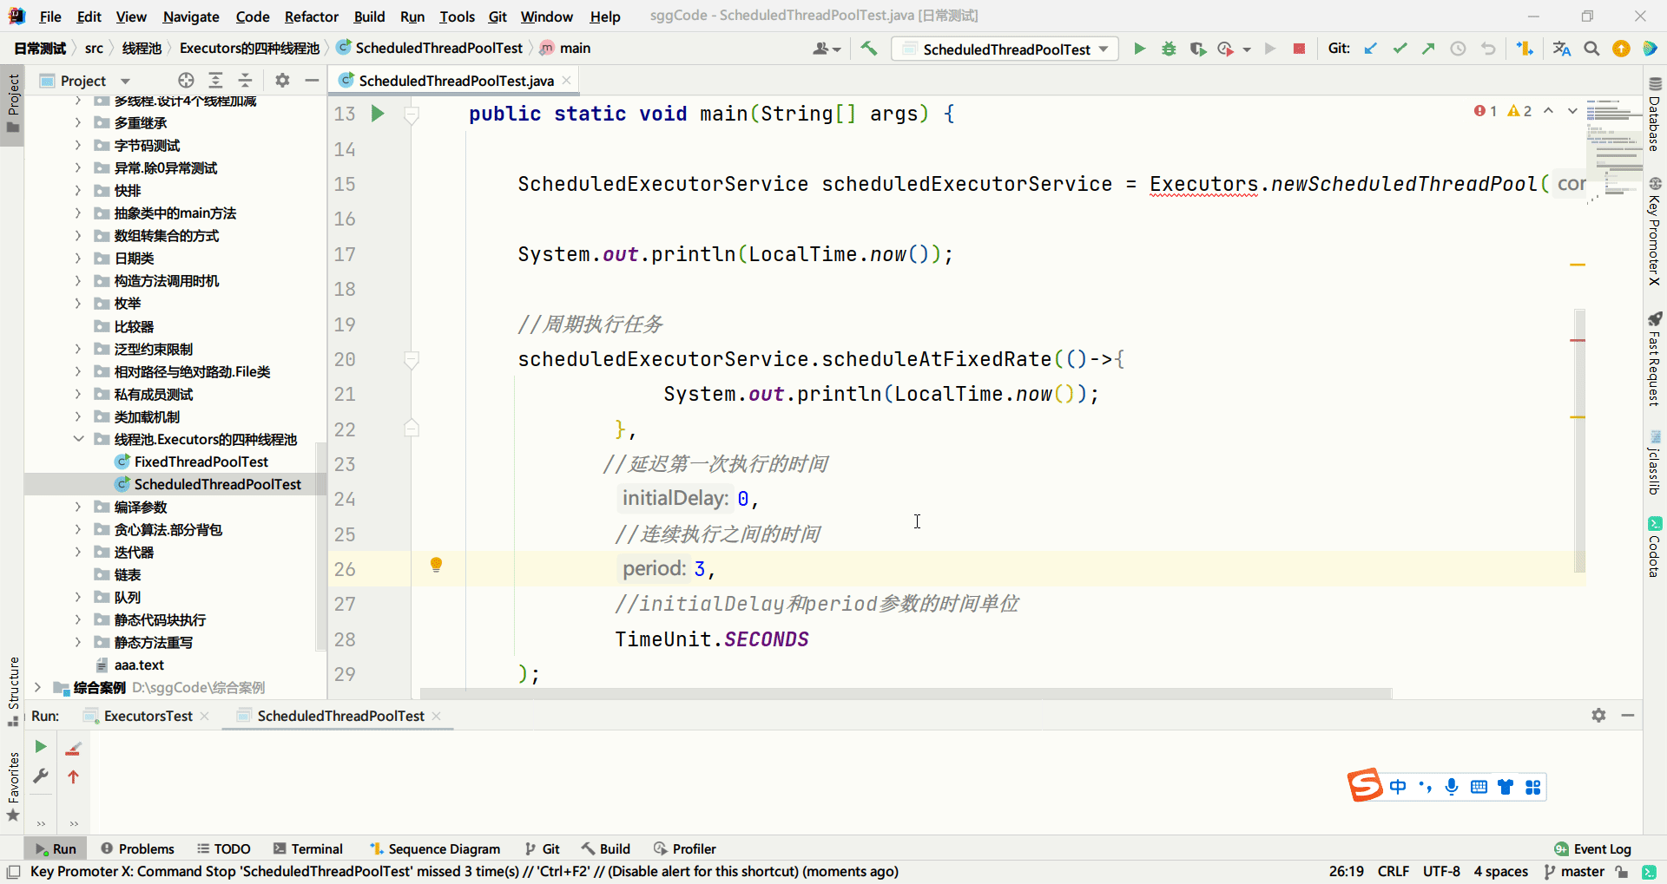Image resolution: width=1667 pixels, height=884 pixels.
Task: Open the Refactor menu
Action: click(x=311, y=16)
